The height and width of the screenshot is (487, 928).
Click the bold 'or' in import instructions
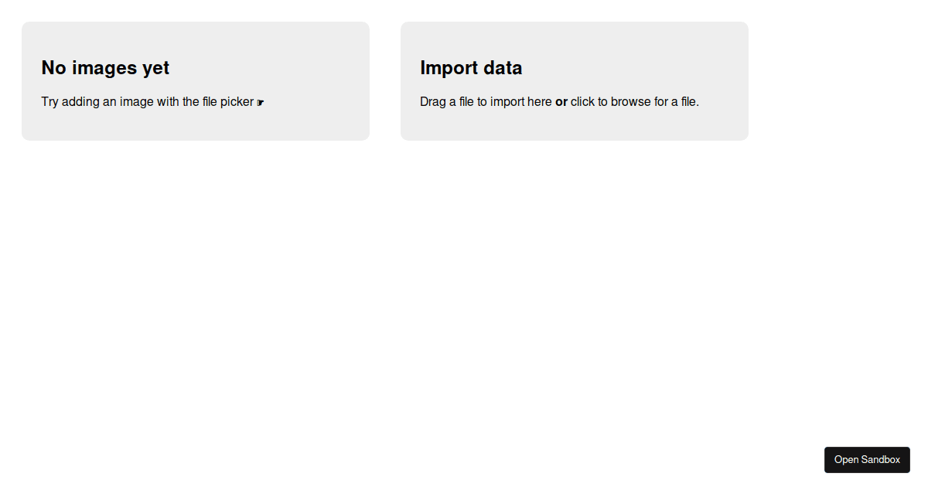pyautogui.click(x=561, y=102)
